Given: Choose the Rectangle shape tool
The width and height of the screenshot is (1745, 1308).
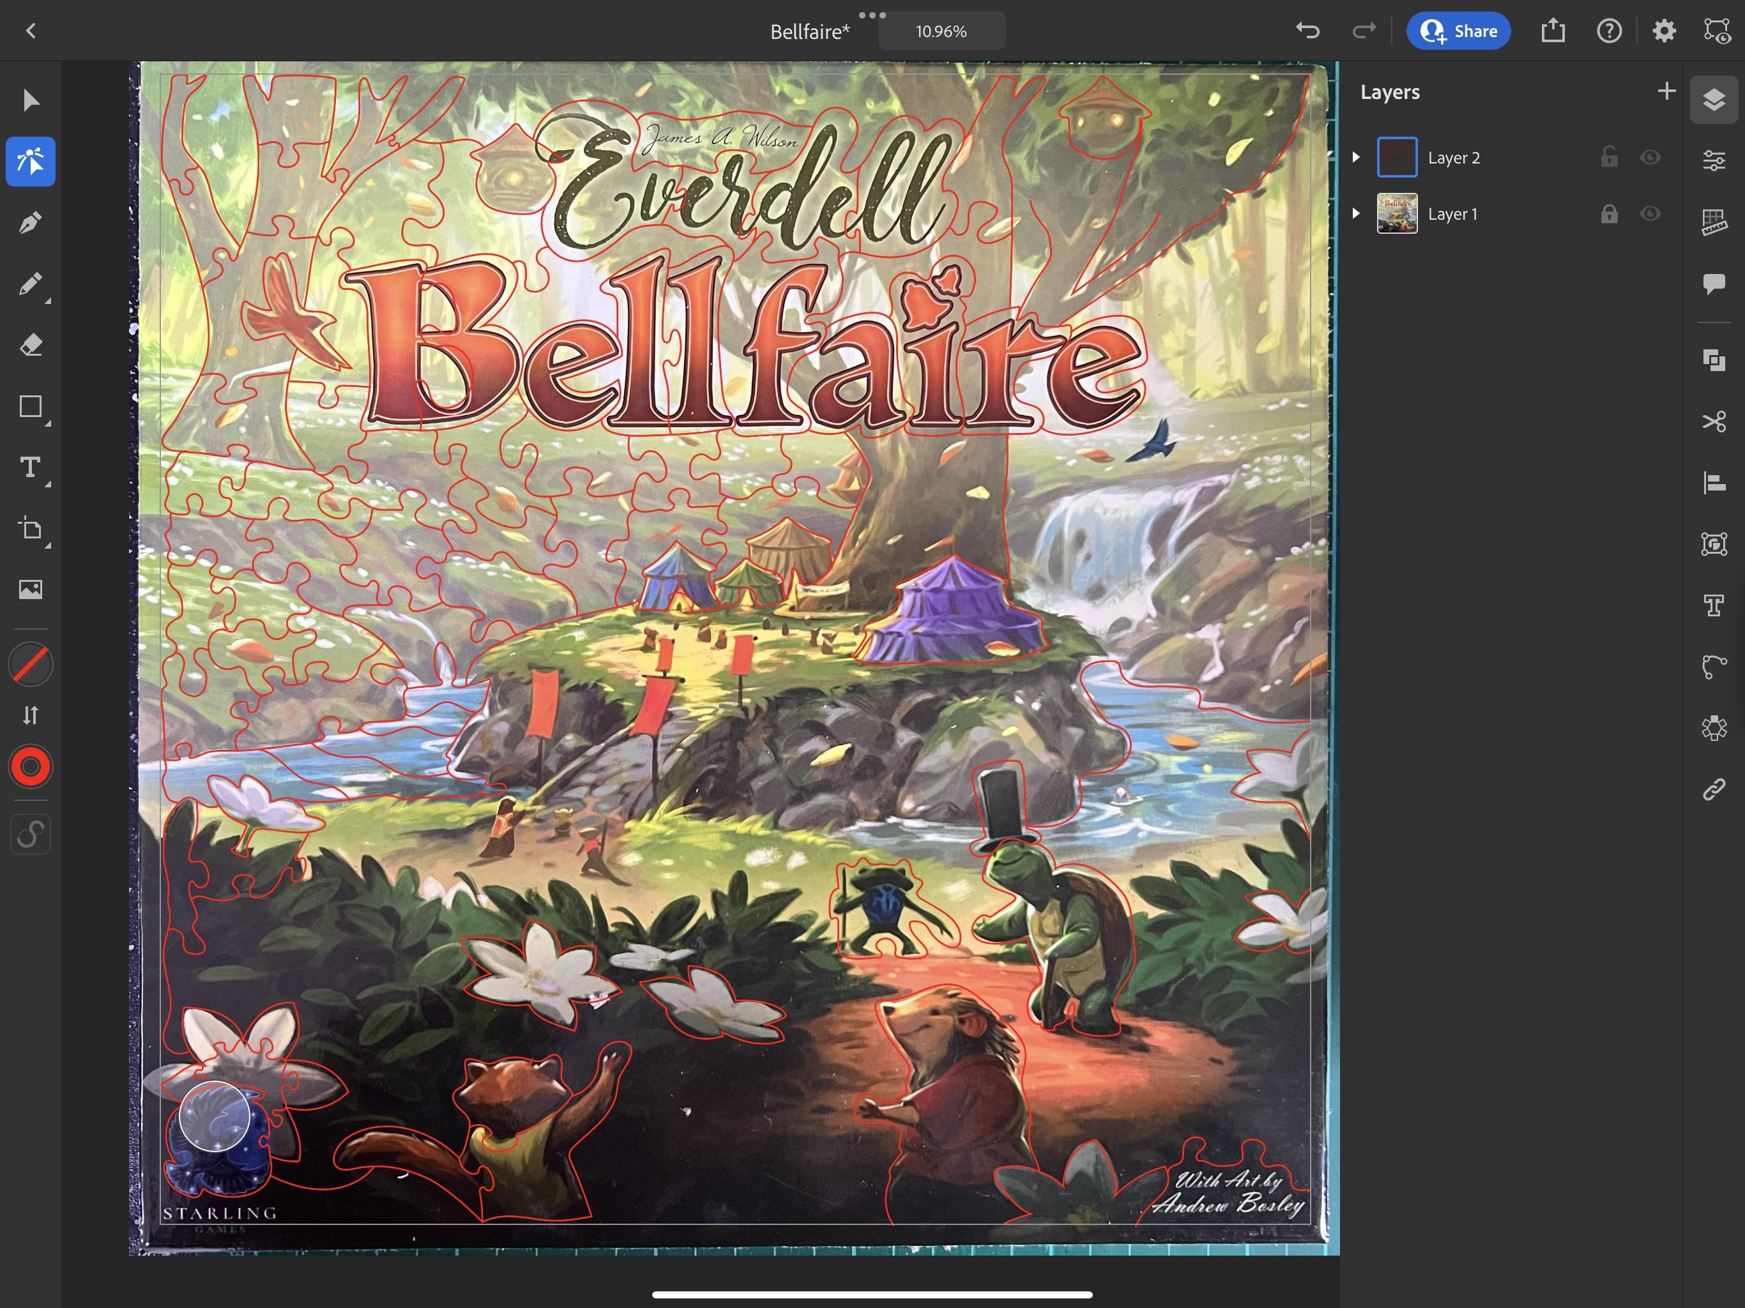Looking at the screenshot, I should coord(30,406).
